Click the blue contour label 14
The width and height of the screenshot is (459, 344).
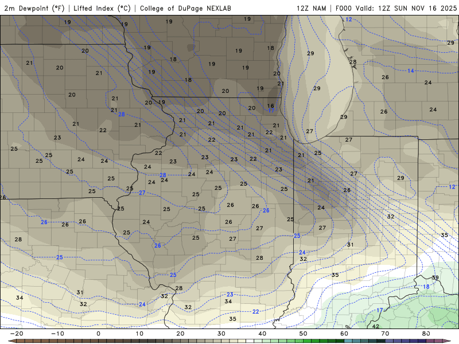point(411,71)
